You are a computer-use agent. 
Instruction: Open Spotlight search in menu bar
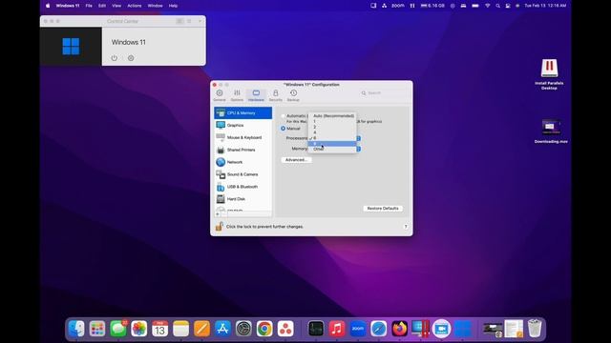tap(497, 6)
